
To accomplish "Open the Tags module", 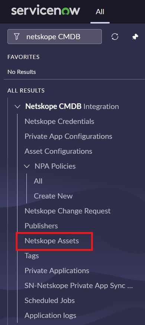I will 32,256.
